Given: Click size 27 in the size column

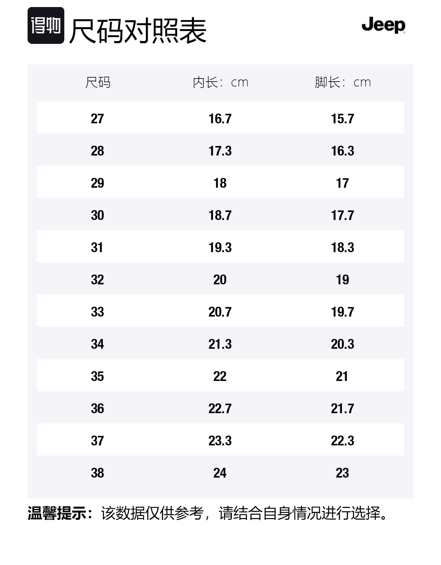Looking at the screenshot, I should coord(97,119).
